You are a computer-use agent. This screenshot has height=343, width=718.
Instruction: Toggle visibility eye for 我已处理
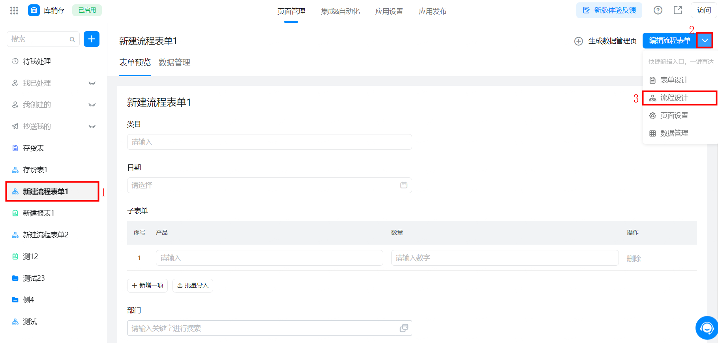92,83
